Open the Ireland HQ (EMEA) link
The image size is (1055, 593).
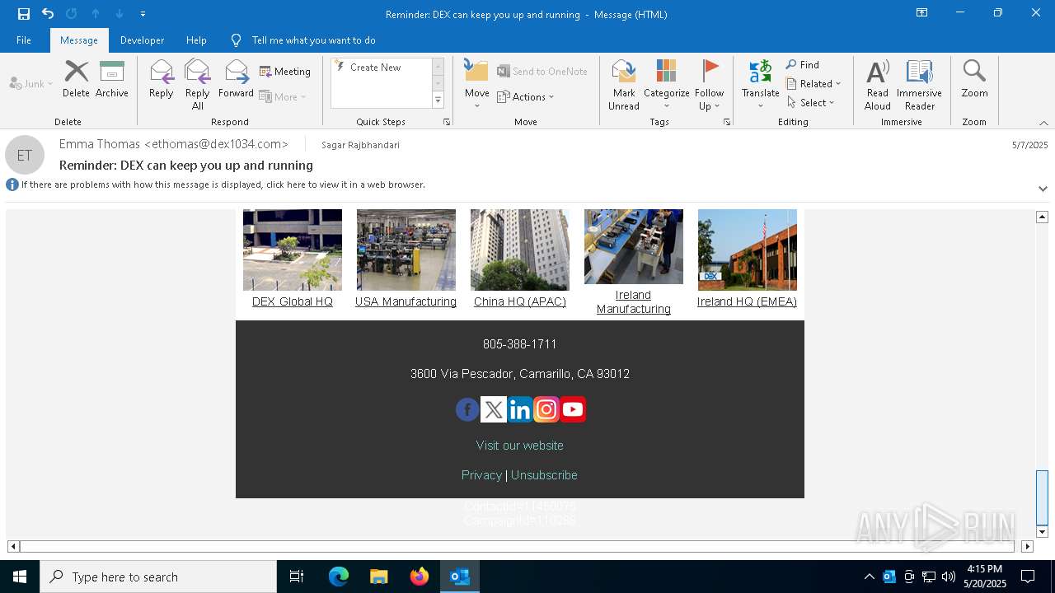click(x=747, y=301)
